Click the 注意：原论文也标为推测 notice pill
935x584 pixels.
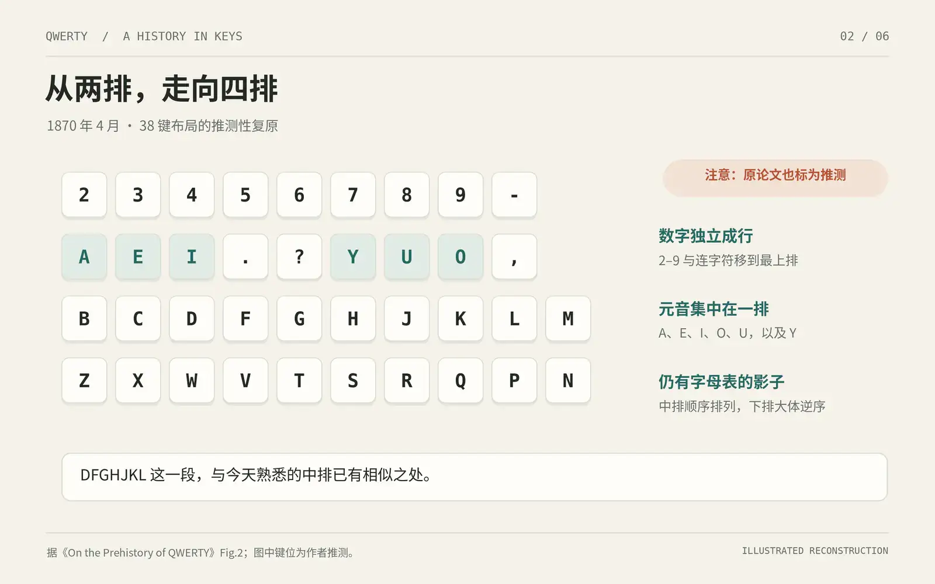(x=775, y=178)
